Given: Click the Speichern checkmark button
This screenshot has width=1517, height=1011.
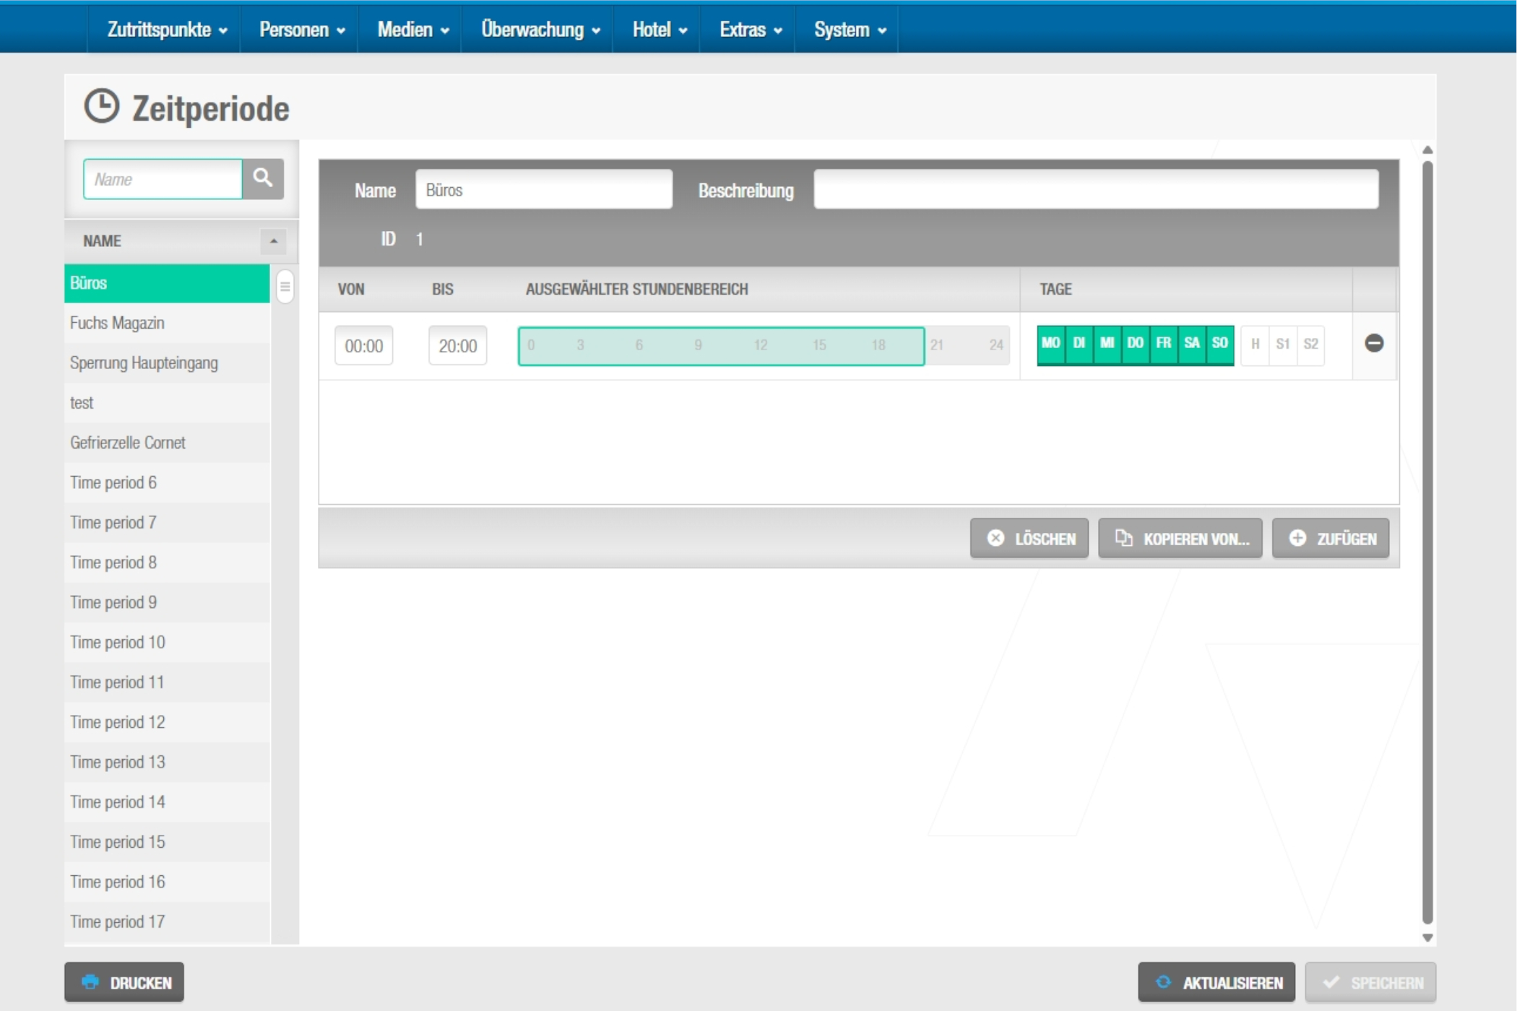Looking at the screenshot, I should [1370, 983].
